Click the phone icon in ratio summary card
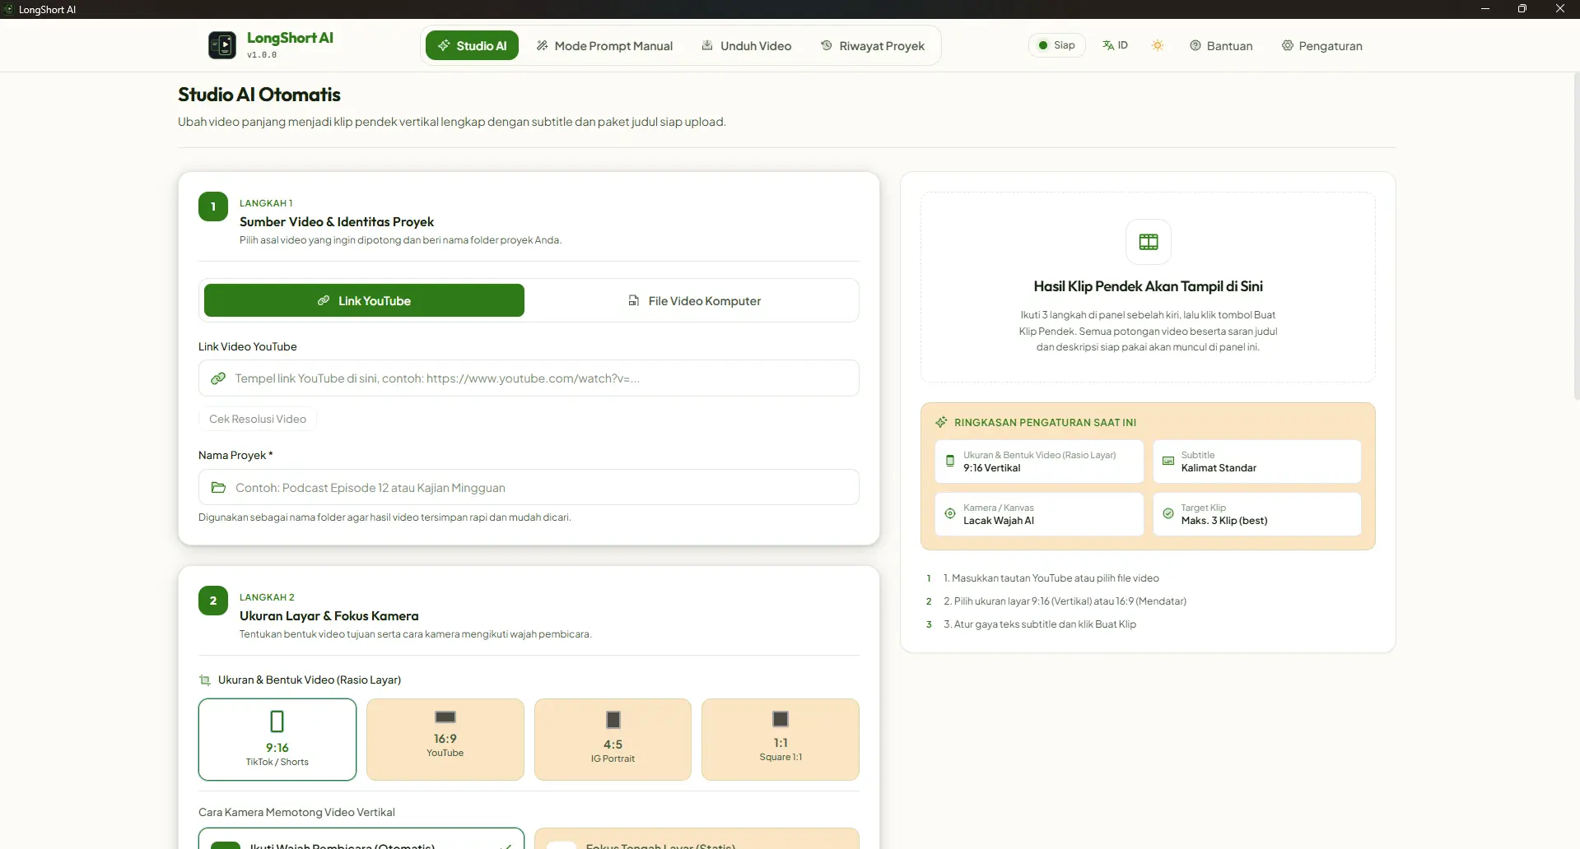Viewport: 1580px width, 849px height. (x=949, y=461)
